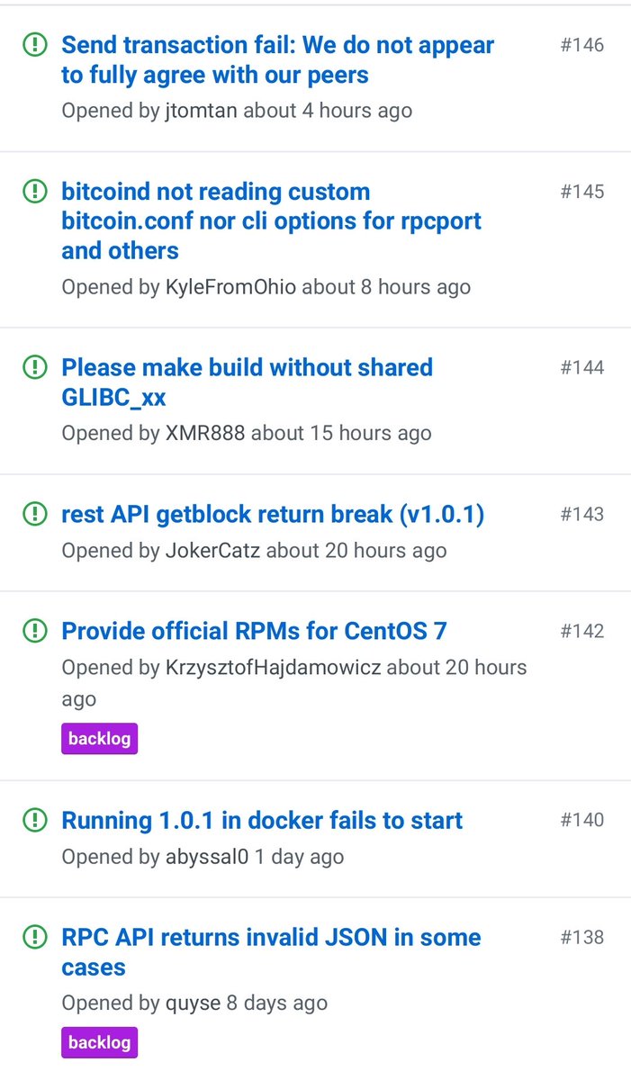Click backlog label under CentOS 7 issue

99,739
